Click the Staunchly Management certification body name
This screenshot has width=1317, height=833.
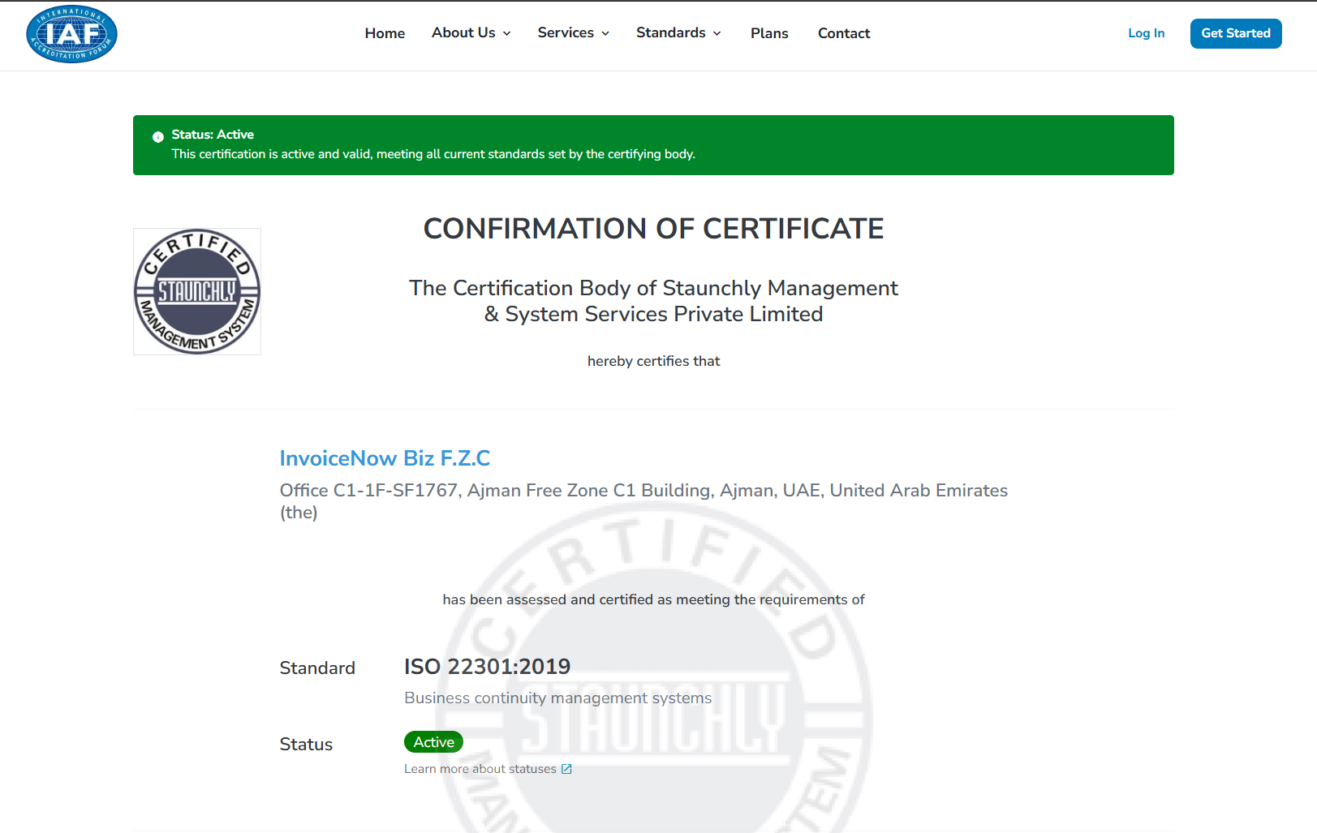pos(653,301)
